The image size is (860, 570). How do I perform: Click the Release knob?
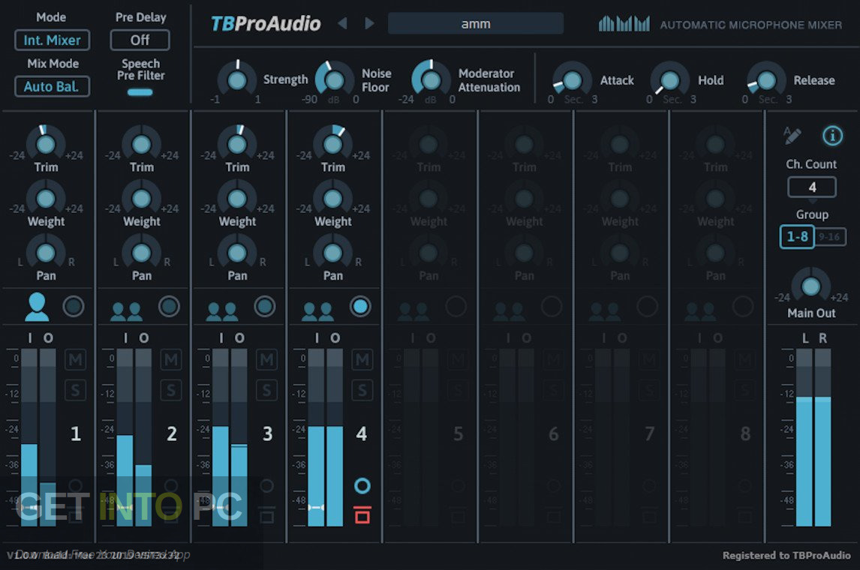[766, 80]
